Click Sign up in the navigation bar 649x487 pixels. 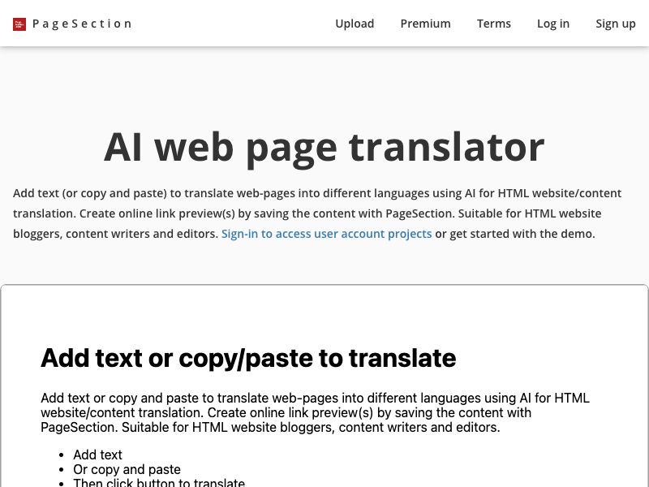616,24
